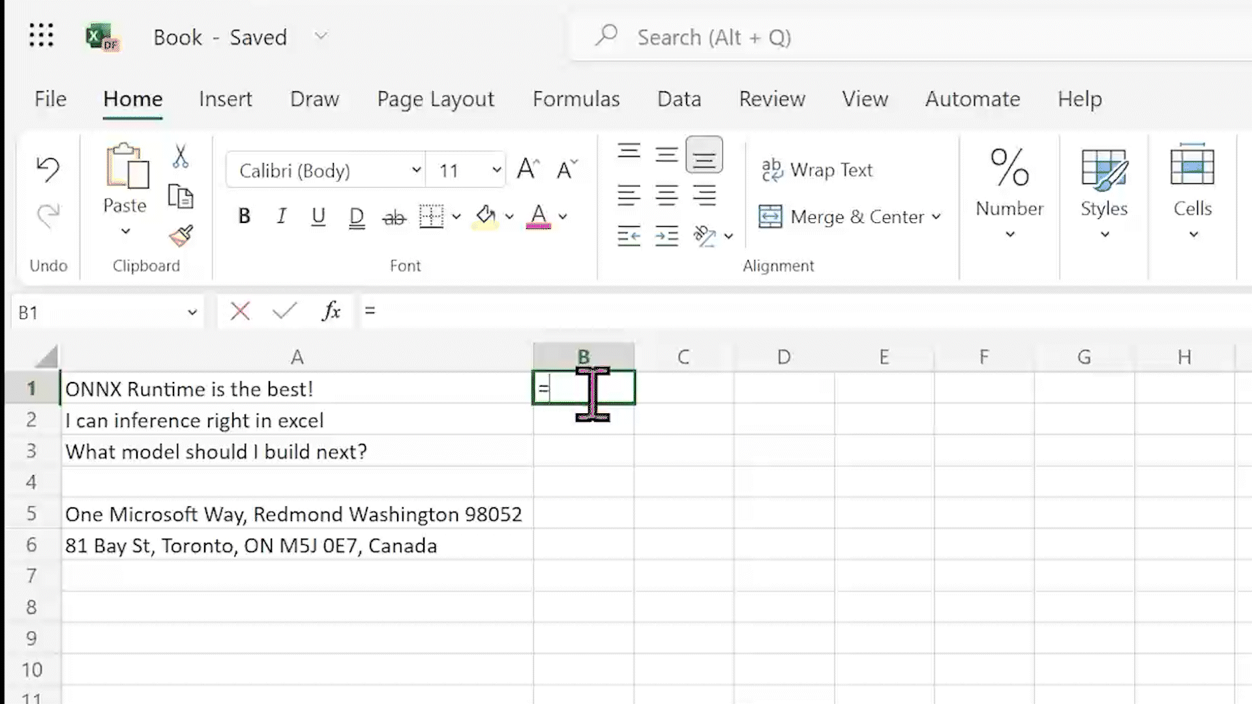Click the formula bar input

[805, 311]
